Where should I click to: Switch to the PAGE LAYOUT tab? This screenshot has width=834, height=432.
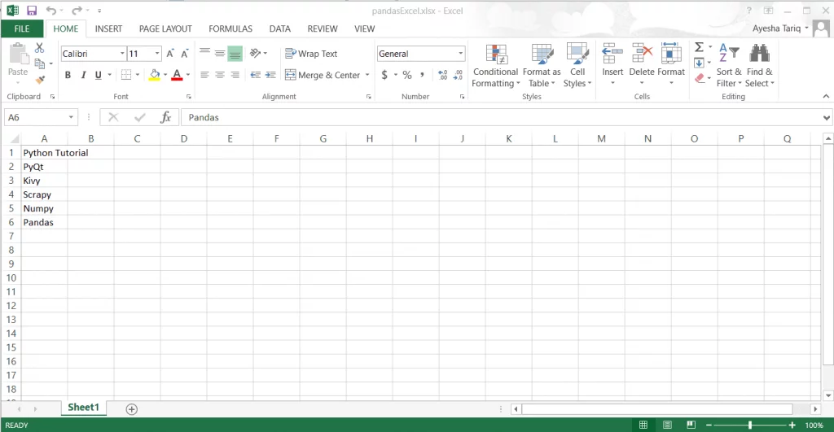pos(165,28)
